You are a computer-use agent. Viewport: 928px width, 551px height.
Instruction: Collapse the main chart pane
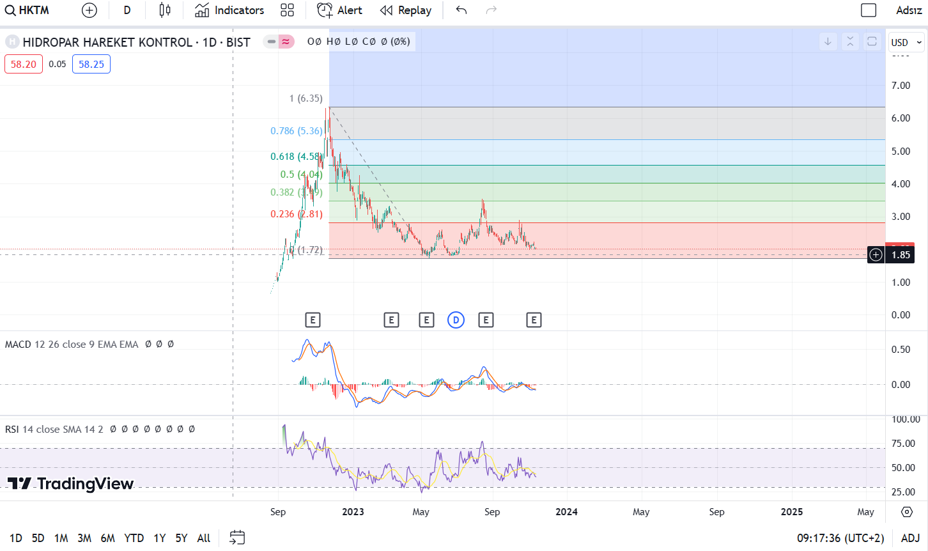[850, 42]
